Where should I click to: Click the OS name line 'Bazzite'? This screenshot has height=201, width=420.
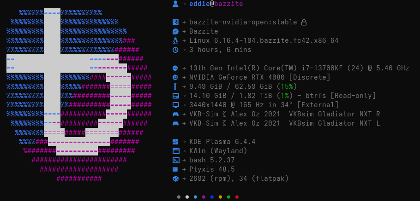[204, 31]
